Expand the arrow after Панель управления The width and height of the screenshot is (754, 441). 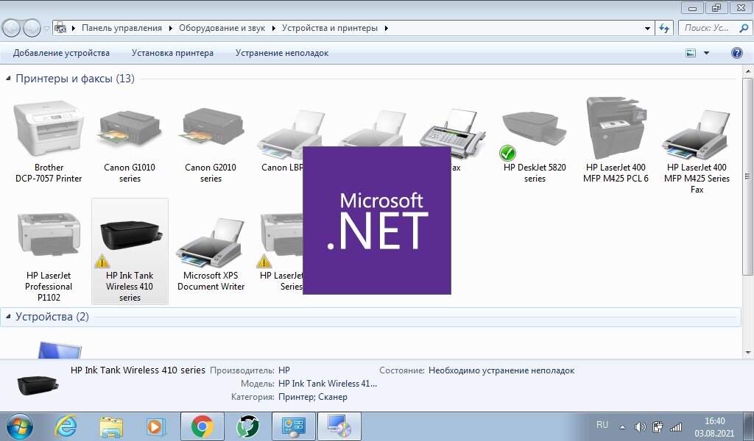[x=170, y=29]
